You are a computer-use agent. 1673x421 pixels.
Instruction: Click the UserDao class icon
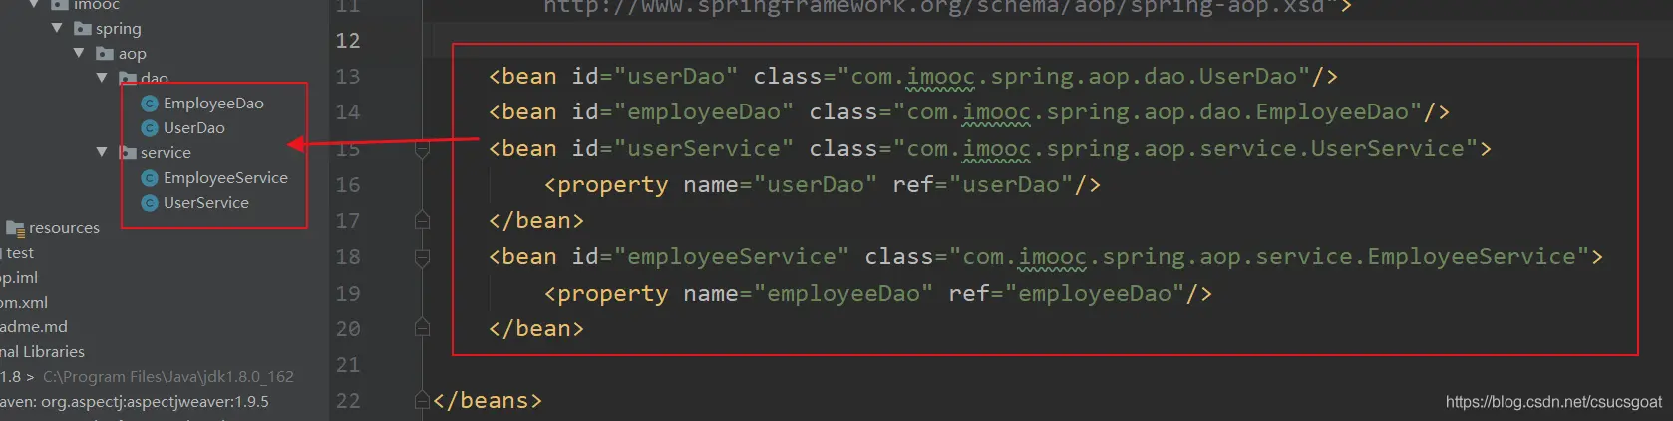click(150, 128)
